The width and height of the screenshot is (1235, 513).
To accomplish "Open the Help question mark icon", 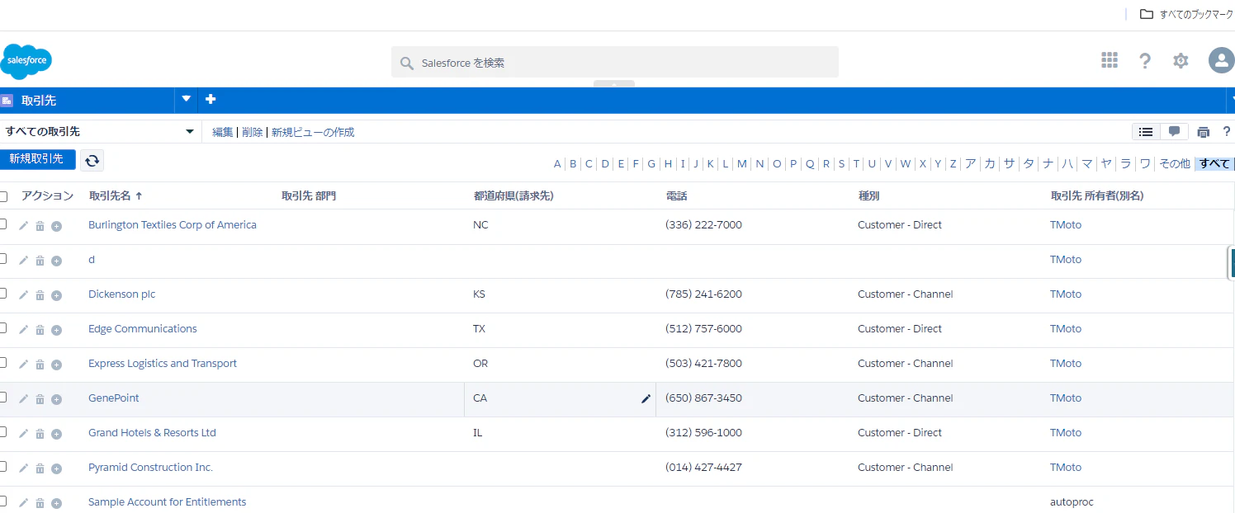I will point(1145,60).
